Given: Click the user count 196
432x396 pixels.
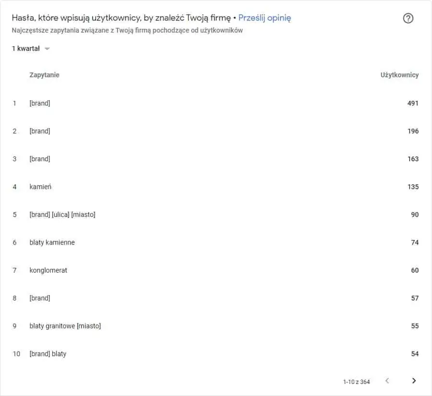Looking at the screenshot, I should 413,131.
